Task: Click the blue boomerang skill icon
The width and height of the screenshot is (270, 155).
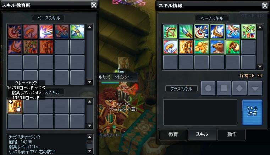Action: point(217,32)
